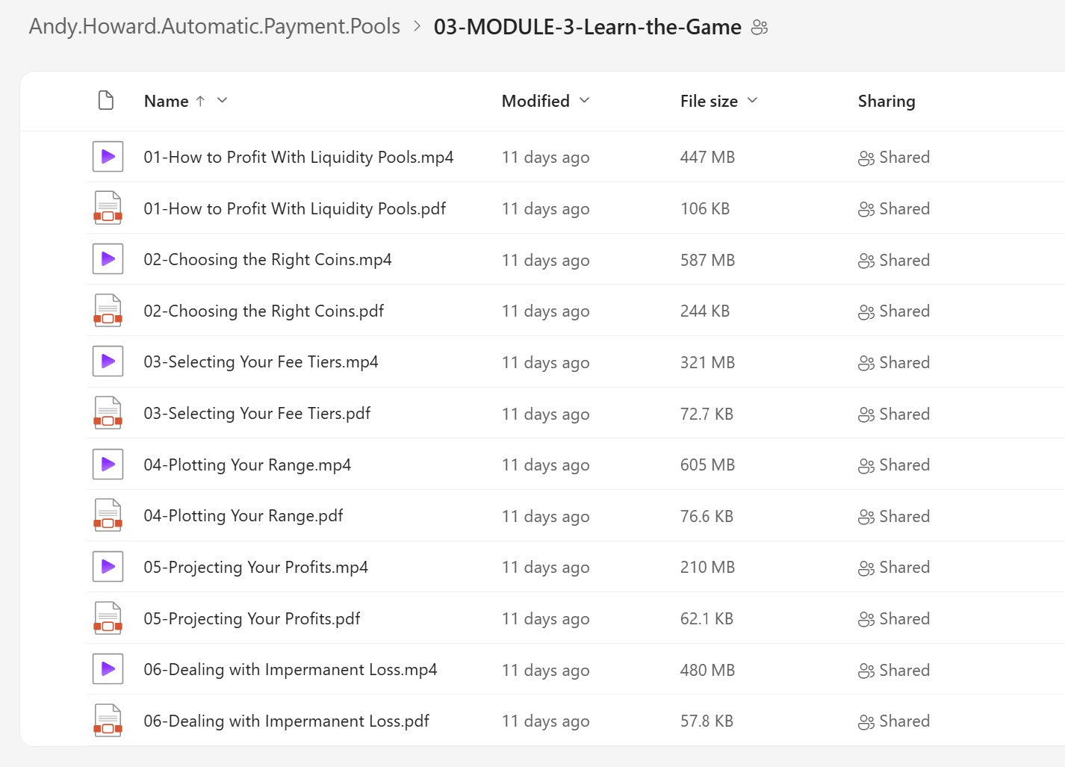The width and height of the screenshot is (1065, 767).
Task: Click the ascending sort arrow beside Name
Action: [x=200, y=101]
